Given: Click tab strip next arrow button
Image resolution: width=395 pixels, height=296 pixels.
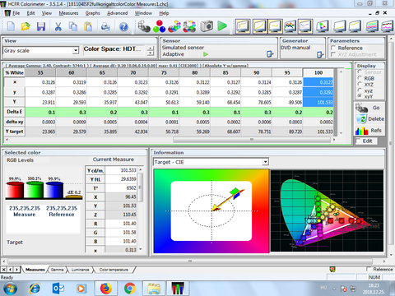Looking at the screenshot, I should pyautogui.click(x=16, y=270).
